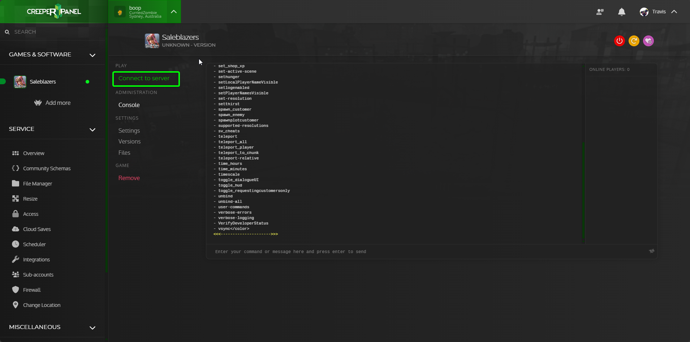Click the File Manager folder icon

pos(16,183)
